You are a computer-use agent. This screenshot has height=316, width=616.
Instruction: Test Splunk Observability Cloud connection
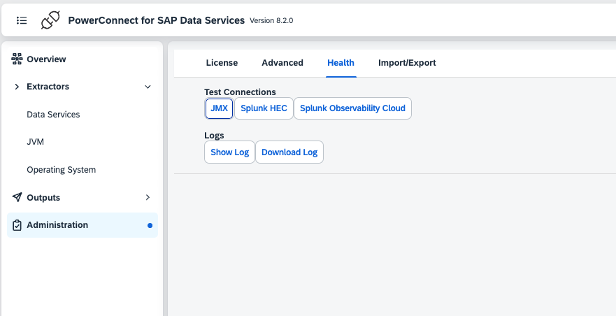click(x=352, y=108)
